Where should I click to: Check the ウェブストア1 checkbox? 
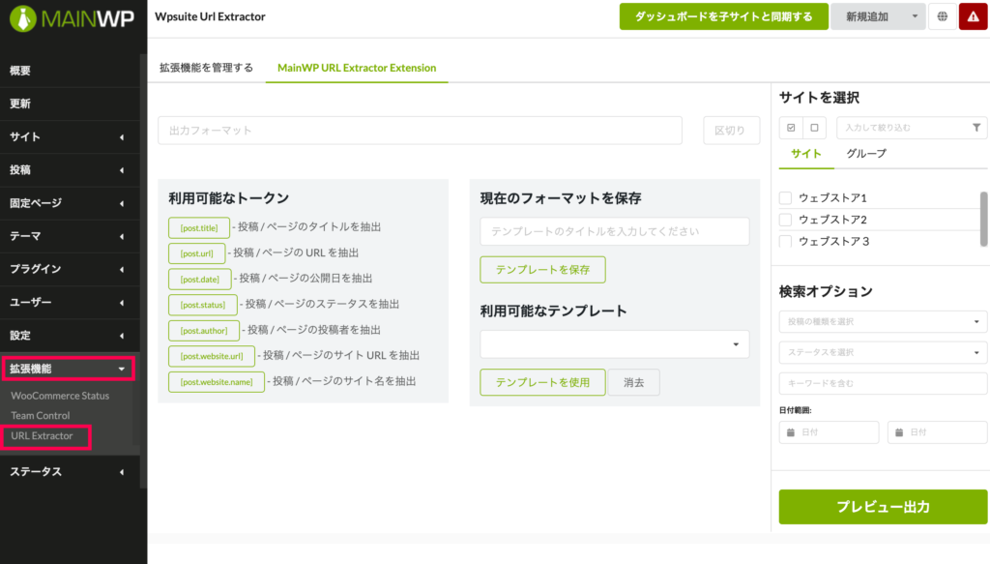(x=785, y=198)
